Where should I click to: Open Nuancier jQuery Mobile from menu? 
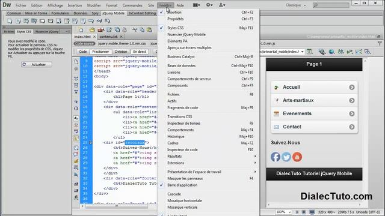point(208,35)
